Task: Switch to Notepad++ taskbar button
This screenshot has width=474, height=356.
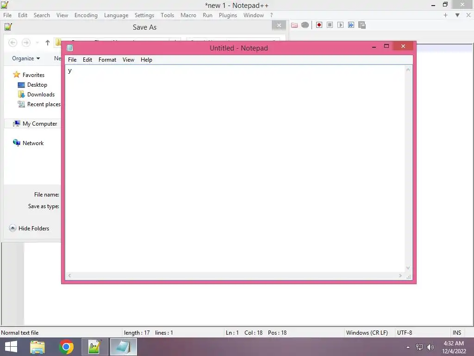Action: pos(94,347)
